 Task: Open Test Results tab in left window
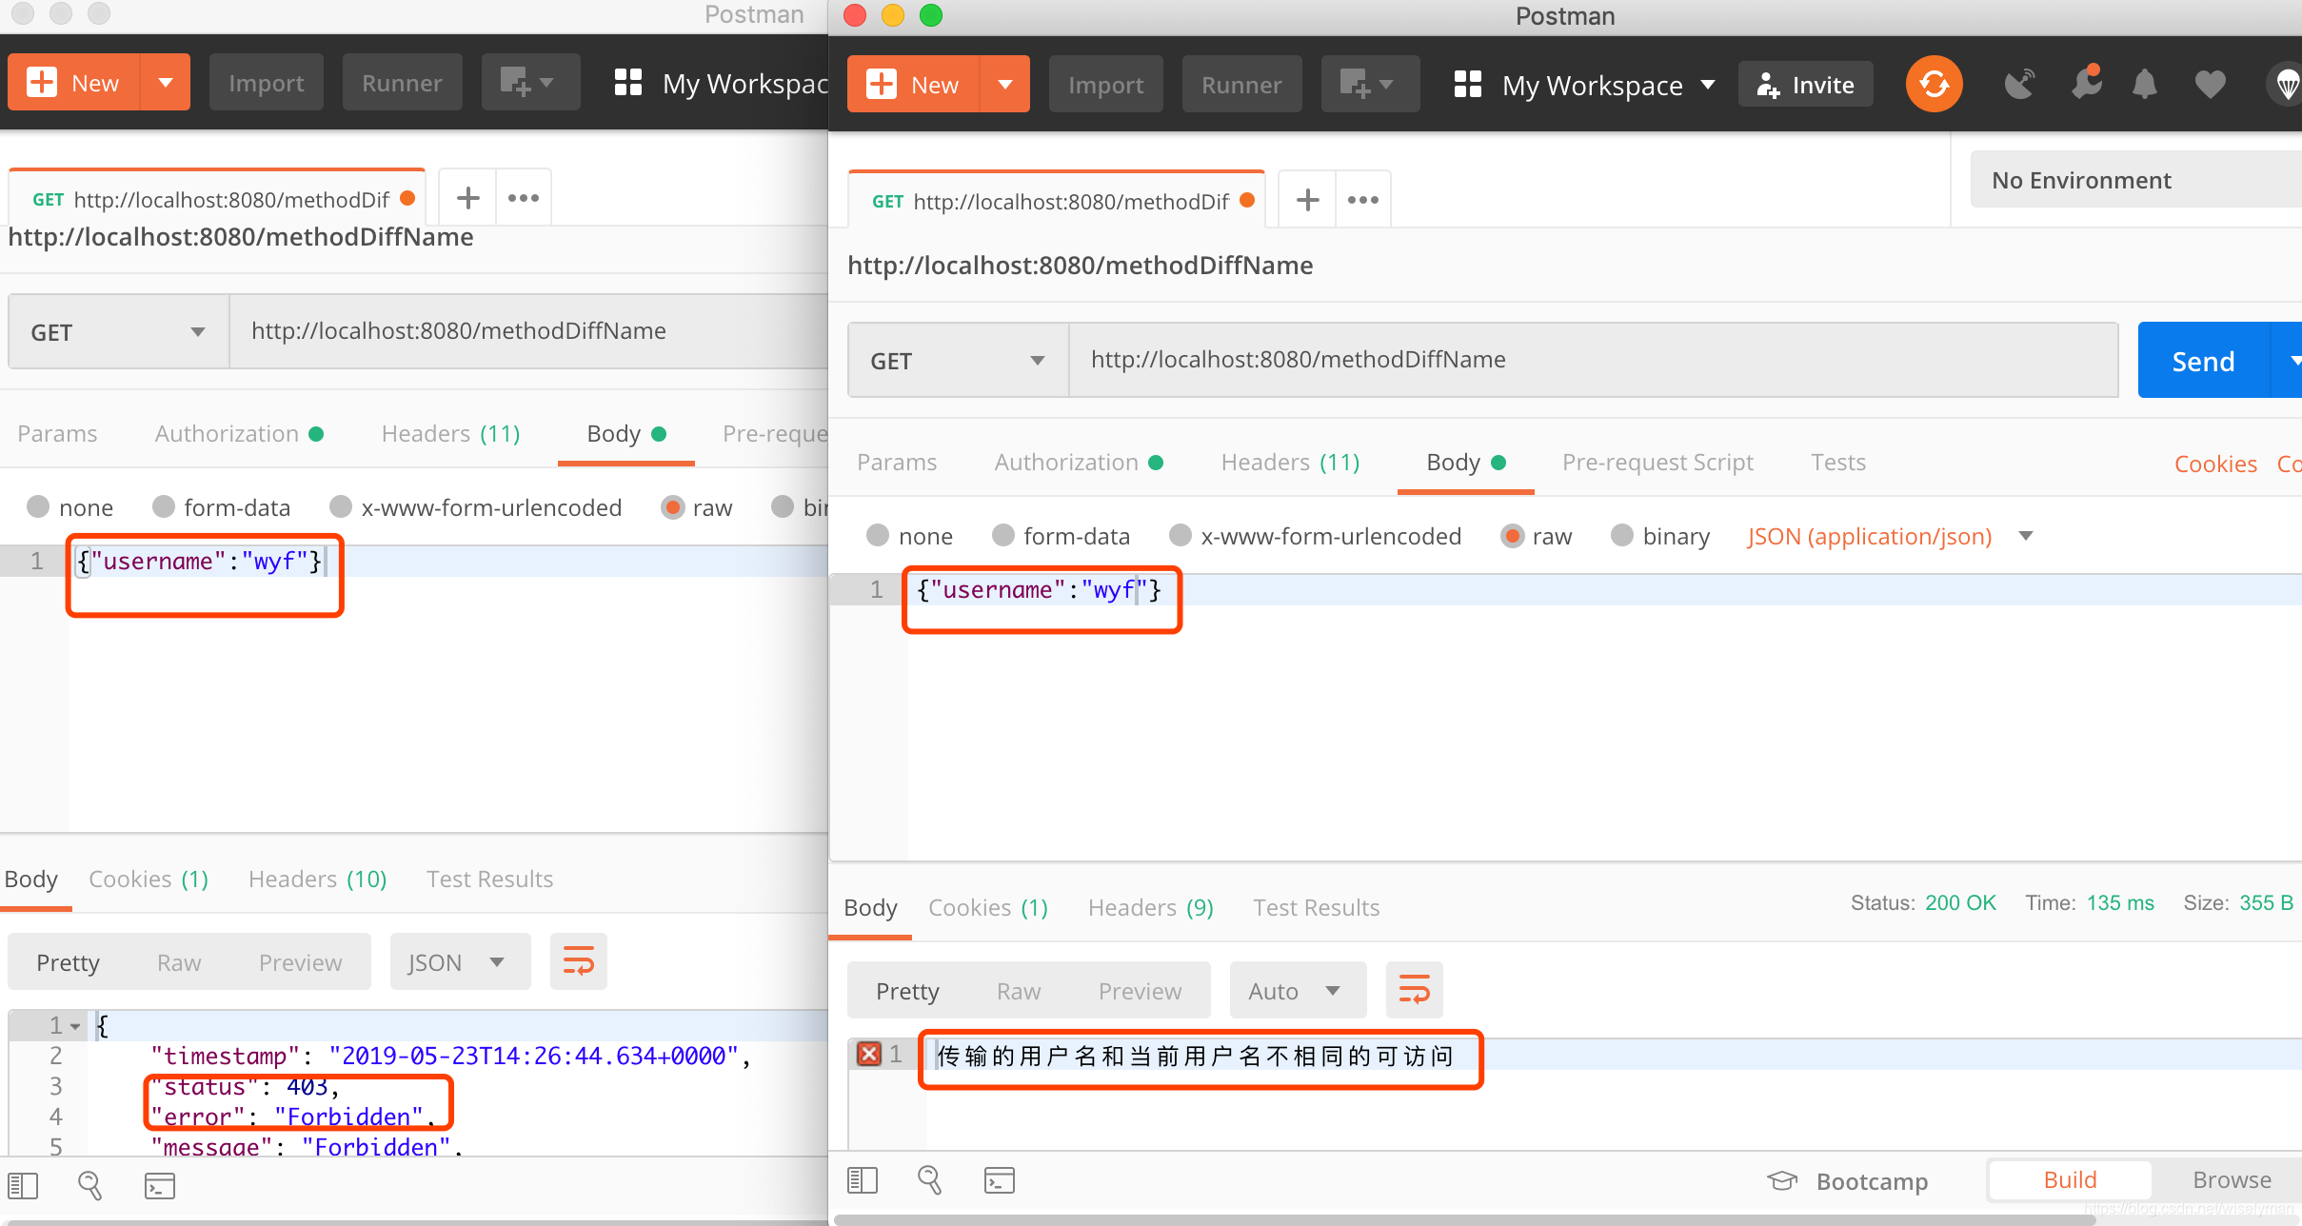point(489,879)
